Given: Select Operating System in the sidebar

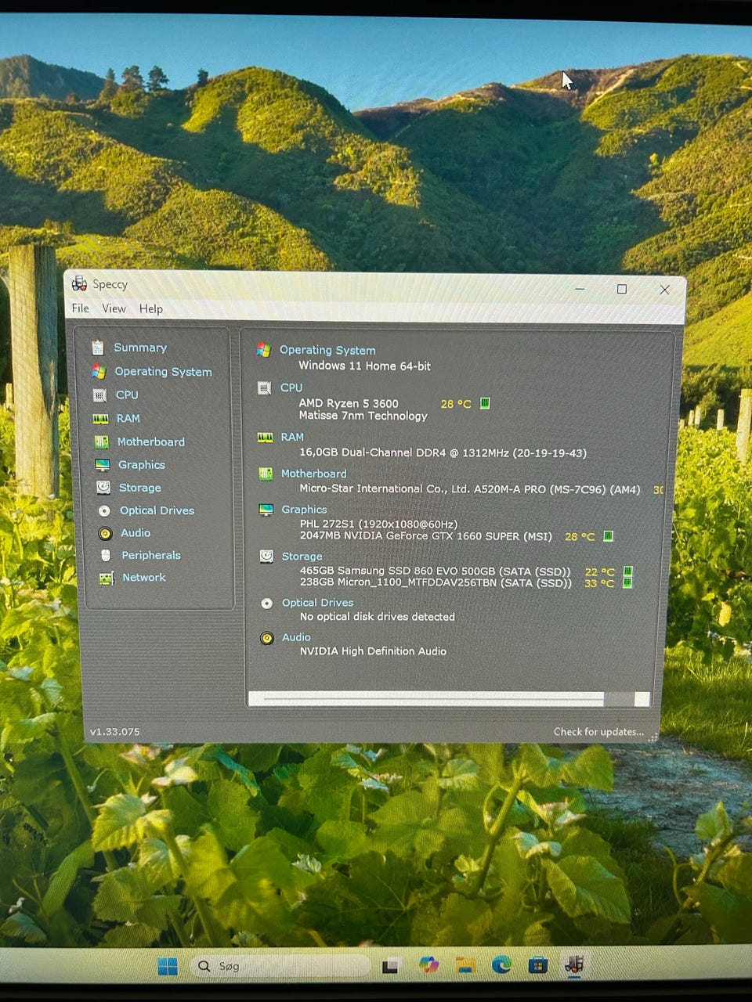Looking at the screenshot, I should point(163,372).
